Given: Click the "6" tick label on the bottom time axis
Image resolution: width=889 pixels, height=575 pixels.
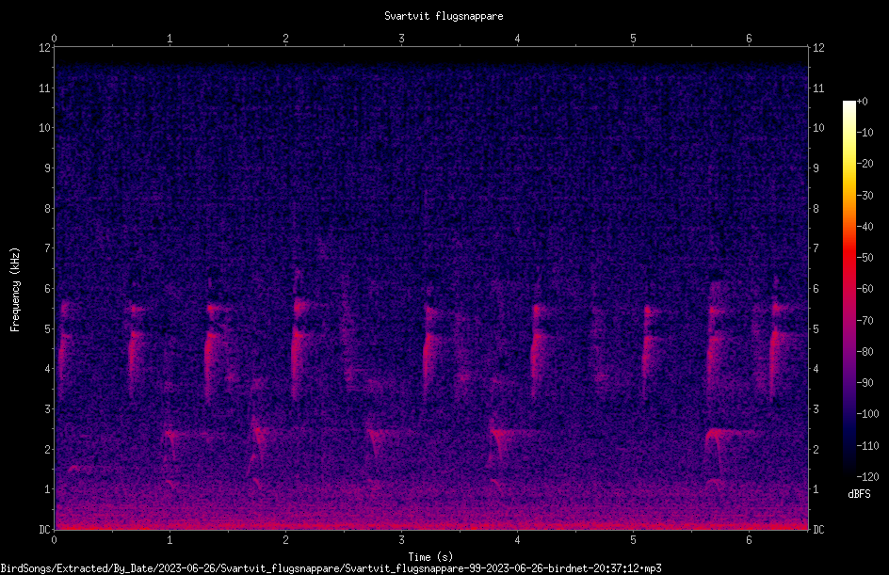Looking at the screenshot, I should [749, 540].
